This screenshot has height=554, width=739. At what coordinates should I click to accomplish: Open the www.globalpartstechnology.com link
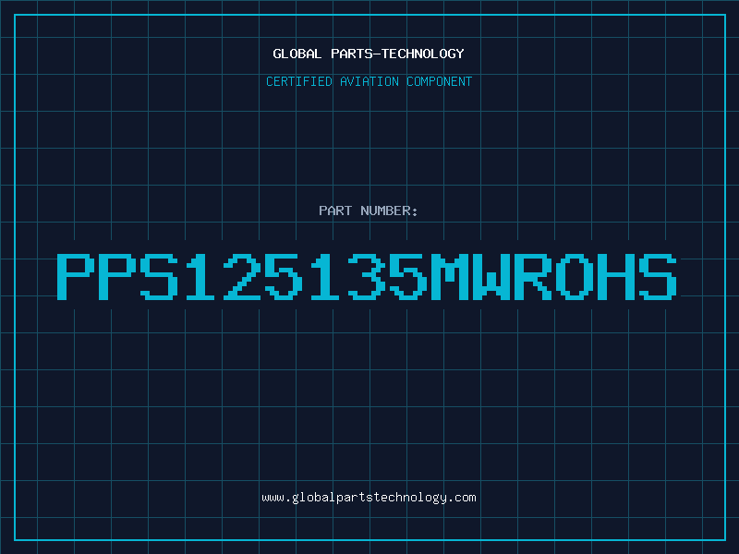point(369,498)
